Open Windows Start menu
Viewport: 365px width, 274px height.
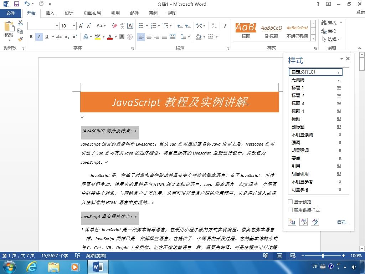tap(9, 267)
